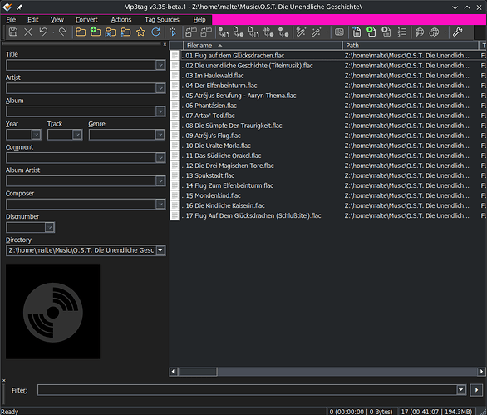Viewport: 487px width, 415px height.
Task: Click into the Filter text field
Action: [247, 389]
